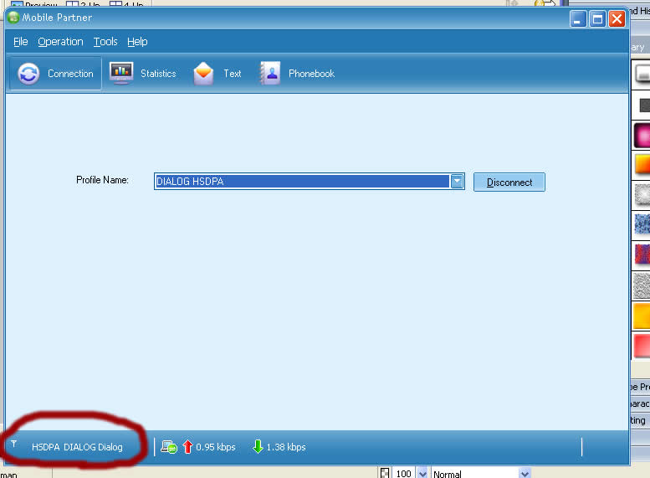650x478 pixels.
Task: Click the 0.95 kbps upload speed
Action: (x=216, y=447)
